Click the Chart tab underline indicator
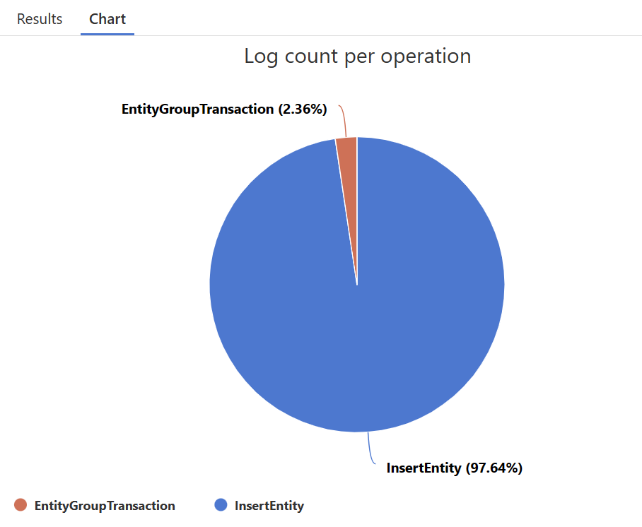 [x=107, y=33]
